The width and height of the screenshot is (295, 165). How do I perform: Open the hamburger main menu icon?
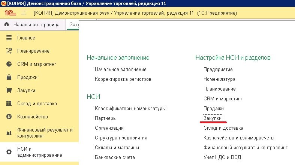click(24, 13)
